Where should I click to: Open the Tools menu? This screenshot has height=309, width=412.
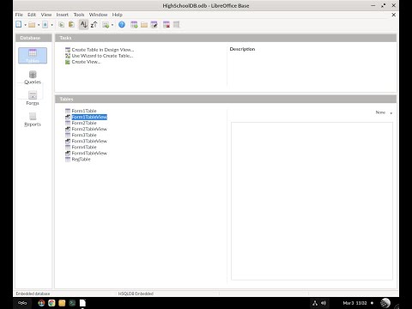[x=79, y=15]
